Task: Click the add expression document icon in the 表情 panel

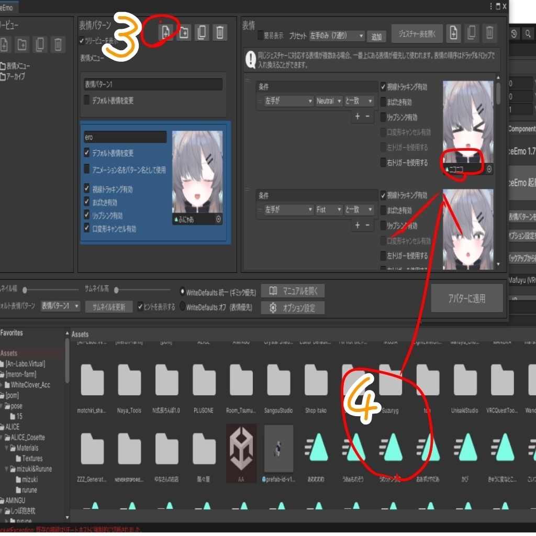Action: click(x=453, y=33)
